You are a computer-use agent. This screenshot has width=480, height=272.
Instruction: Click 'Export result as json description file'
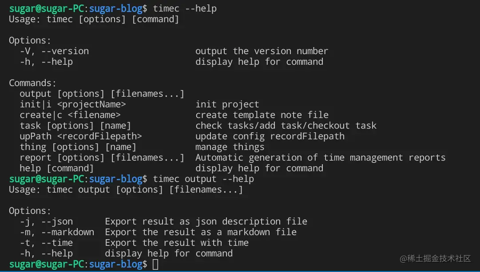click(206, 221)
